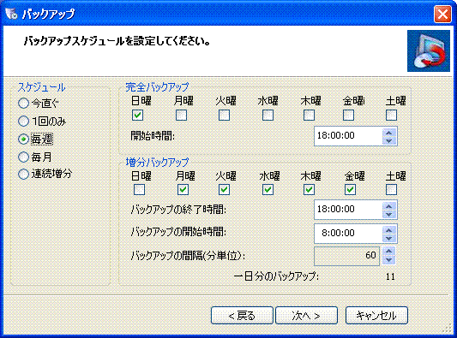Increase バックアップの間隔 with up arrow

[x=388, y=252]
